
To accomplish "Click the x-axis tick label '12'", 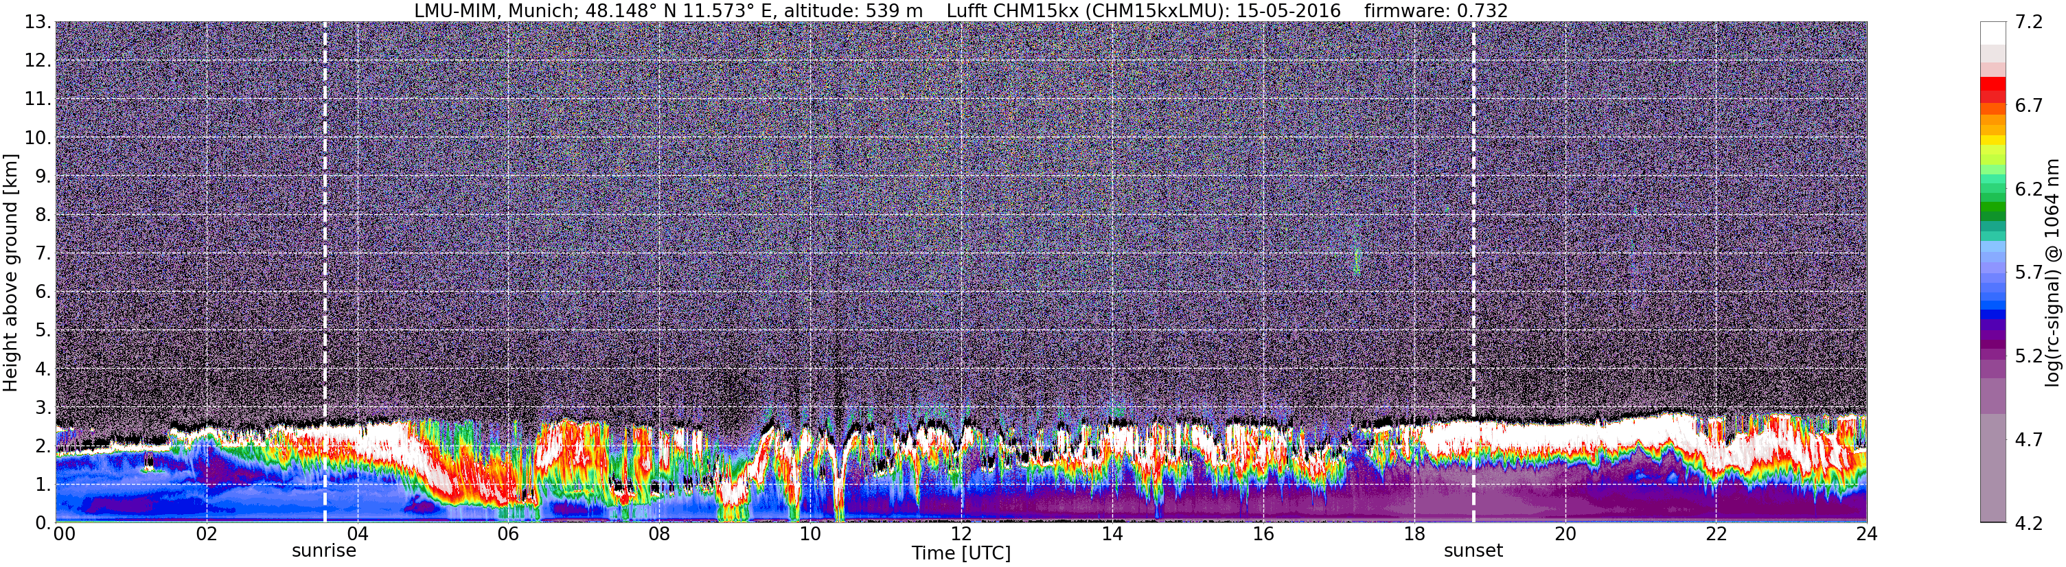I will pyautogui.click(x=962, y=534).
